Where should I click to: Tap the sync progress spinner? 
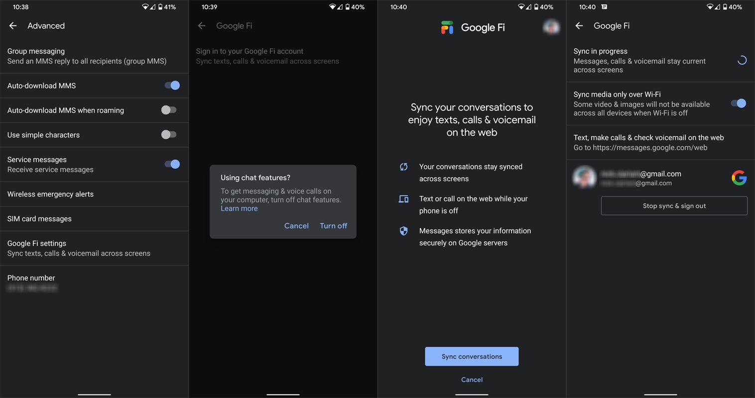point(742,61)
